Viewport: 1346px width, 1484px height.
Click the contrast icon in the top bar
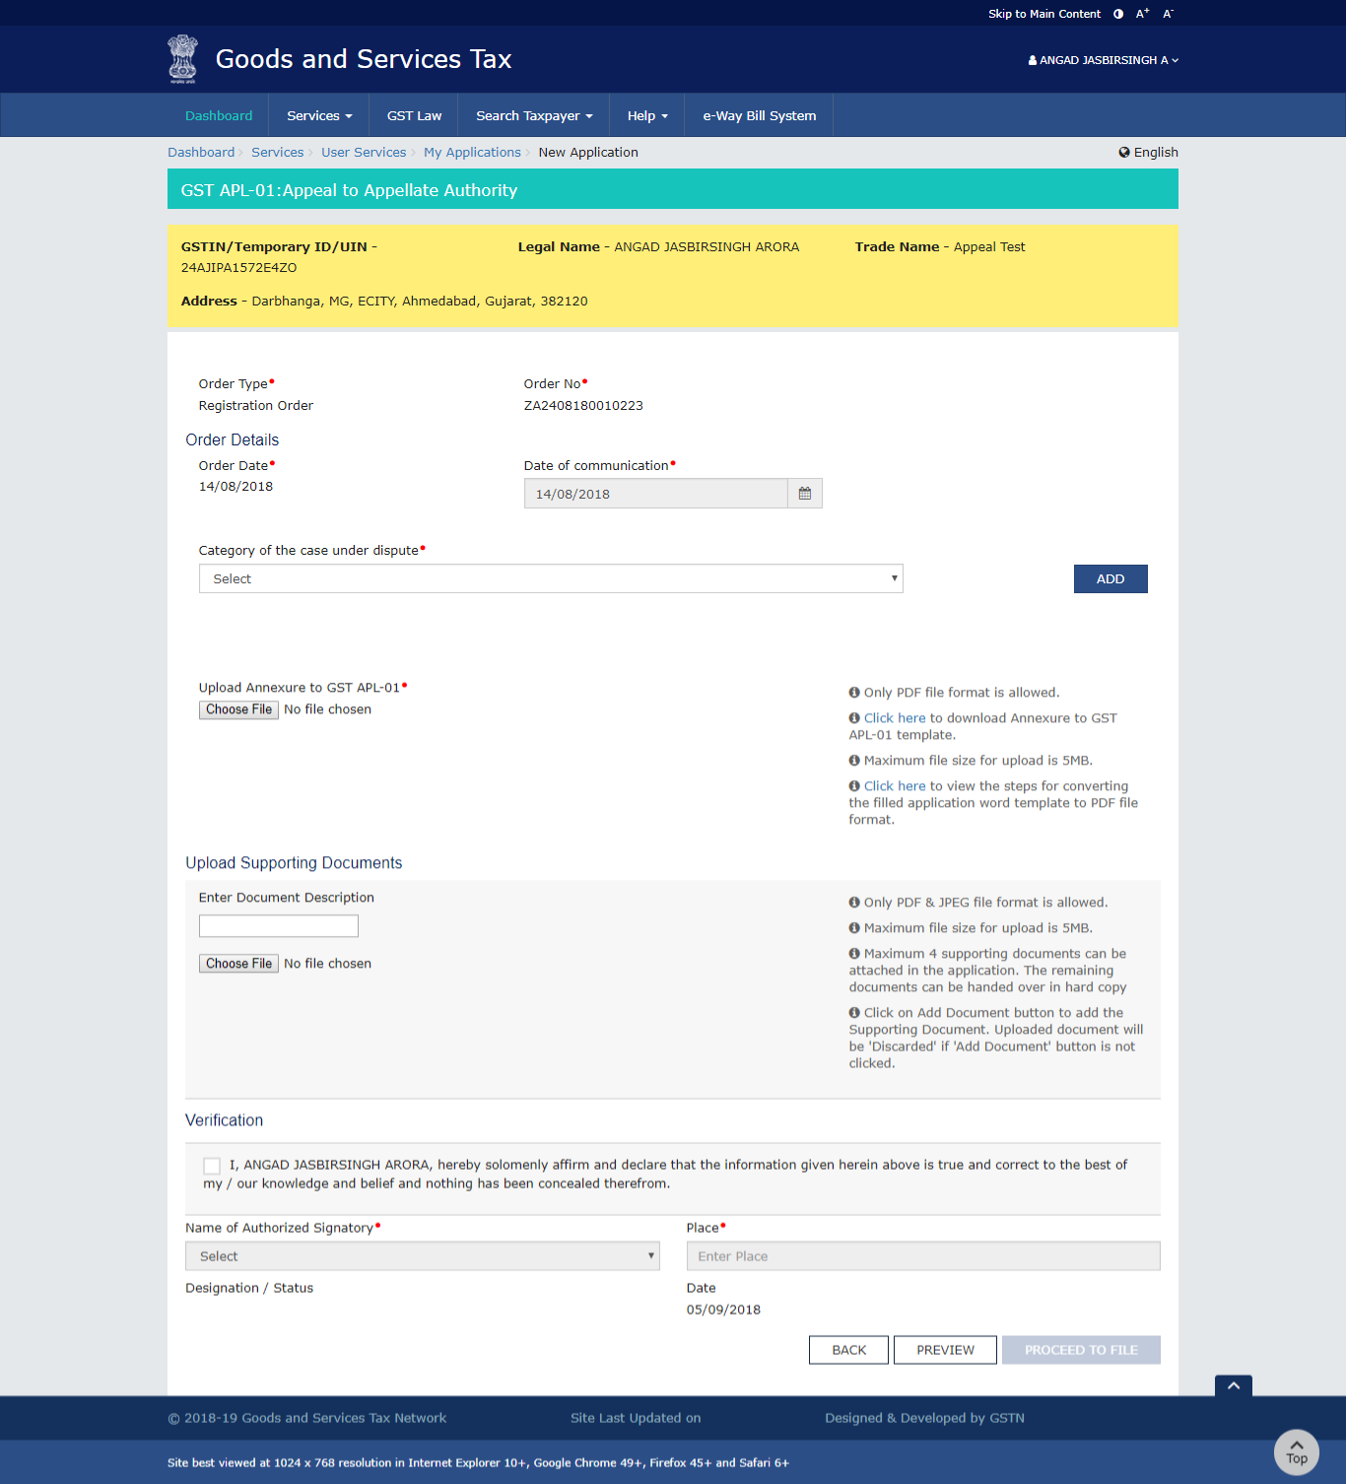click(1117, 13)
